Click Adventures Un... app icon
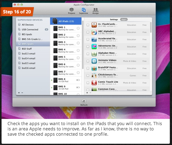 click(x=94, y=47)
